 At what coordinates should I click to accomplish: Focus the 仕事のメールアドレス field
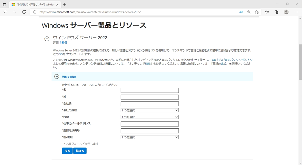tap(150, 124)
